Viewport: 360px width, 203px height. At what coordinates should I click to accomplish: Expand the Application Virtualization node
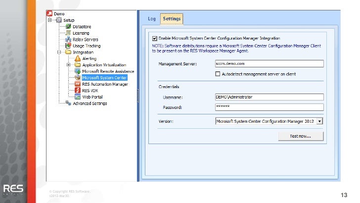(x=68, y=65)
